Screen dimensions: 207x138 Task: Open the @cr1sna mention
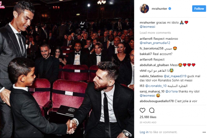tap(172, 91)
